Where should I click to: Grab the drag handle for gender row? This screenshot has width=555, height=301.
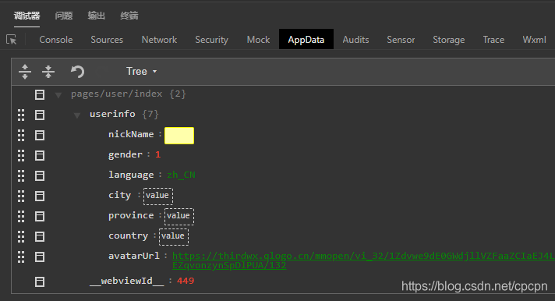pyautogui.click(x=21, y=155)
